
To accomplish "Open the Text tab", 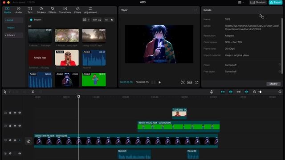I will pos(30,10).
